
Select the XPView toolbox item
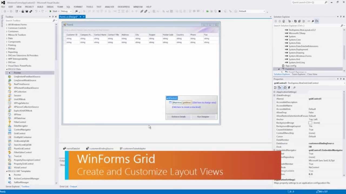tap(17, 115)
